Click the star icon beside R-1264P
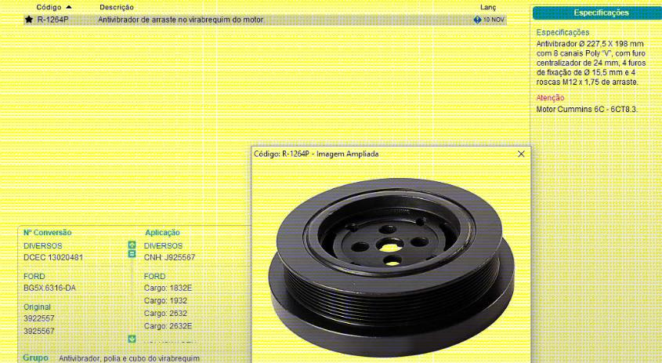 [x=29, y=19]
